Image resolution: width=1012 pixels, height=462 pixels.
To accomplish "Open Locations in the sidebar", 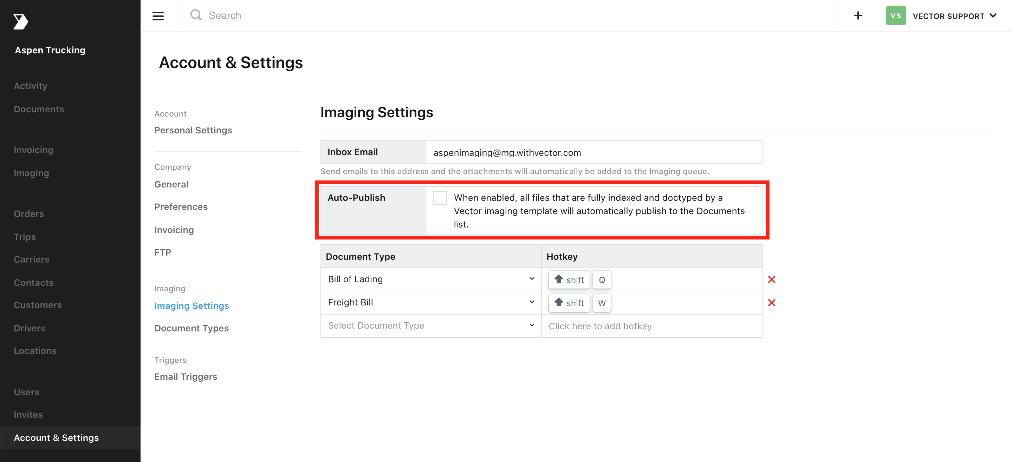I will pyautogui.click(x=35, y=350).
